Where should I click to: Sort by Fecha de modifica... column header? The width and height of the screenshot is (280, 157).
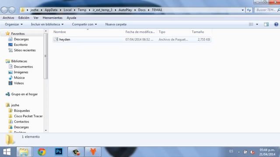click(140, 32)
